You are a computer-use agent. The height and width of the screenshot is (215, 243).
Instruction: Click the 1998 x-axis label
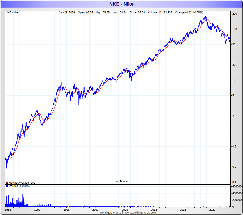[x=67, y=210]
